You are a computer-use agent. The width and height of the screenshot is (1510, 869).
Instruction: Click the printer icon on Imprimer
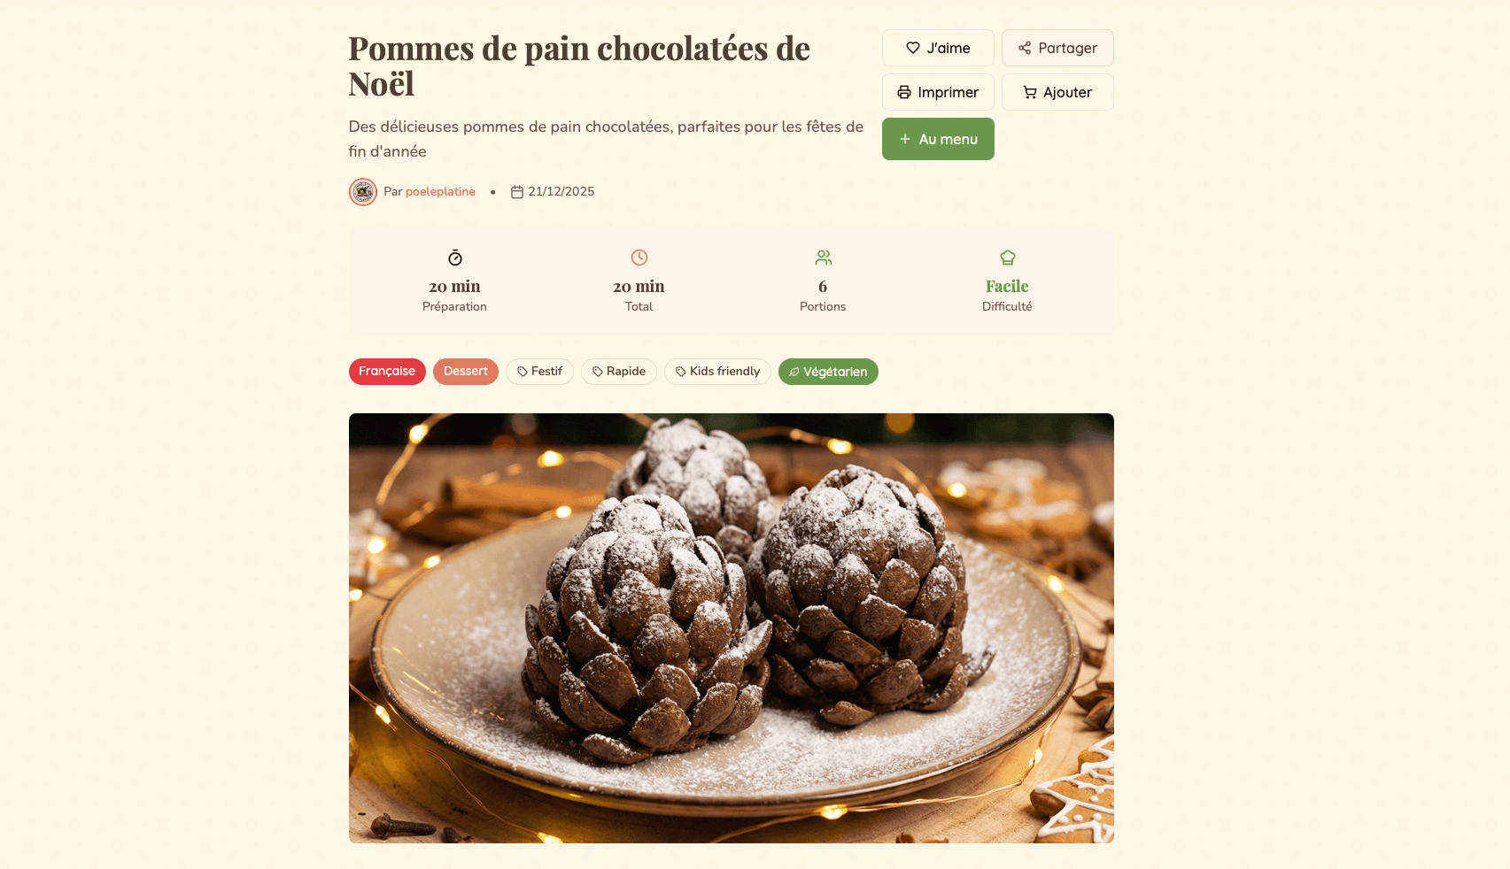coord(903,92)
